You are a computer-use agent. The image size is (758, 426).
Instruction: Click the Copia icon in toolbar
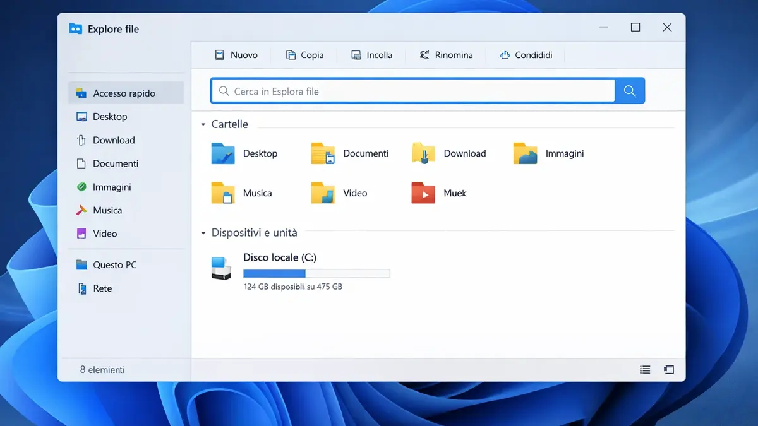(x=291, y=55)
